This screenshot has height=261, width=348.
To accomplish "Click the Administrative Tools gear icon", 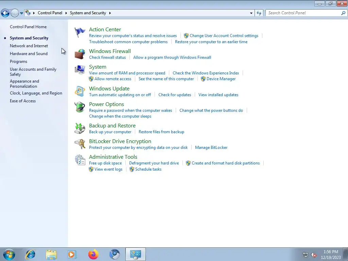I will [x=80, y=160].
